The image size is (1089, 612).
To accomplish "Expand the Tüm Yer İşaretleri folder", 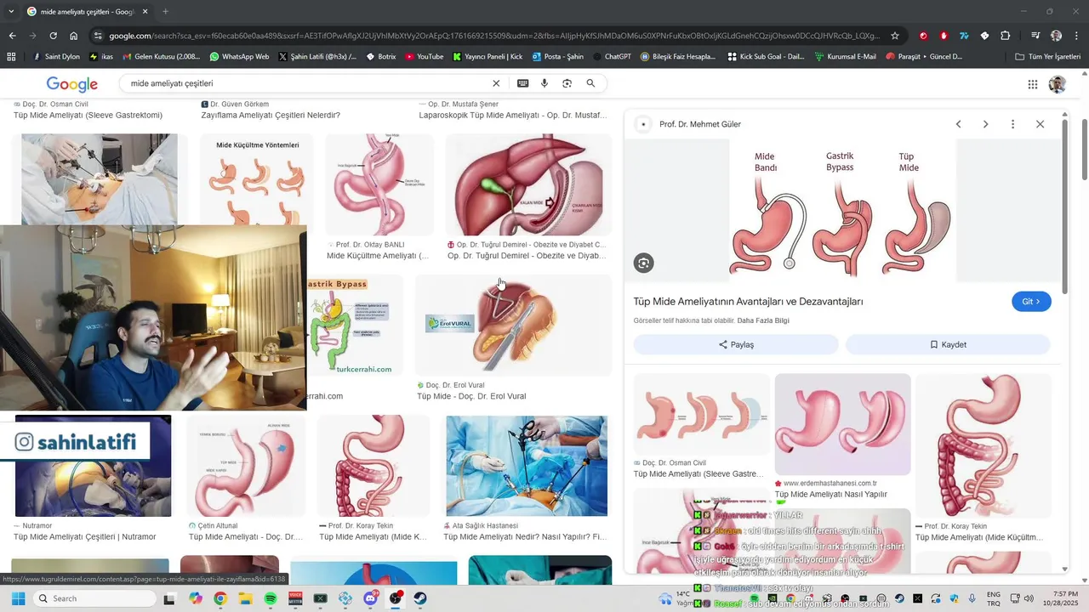I will pyautogui.click(x=1048, y=56).
